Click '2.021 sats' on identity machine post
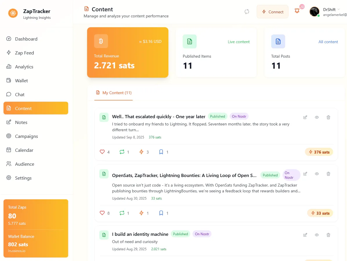This screenshot has height=261, width=347. click(159, 249)
